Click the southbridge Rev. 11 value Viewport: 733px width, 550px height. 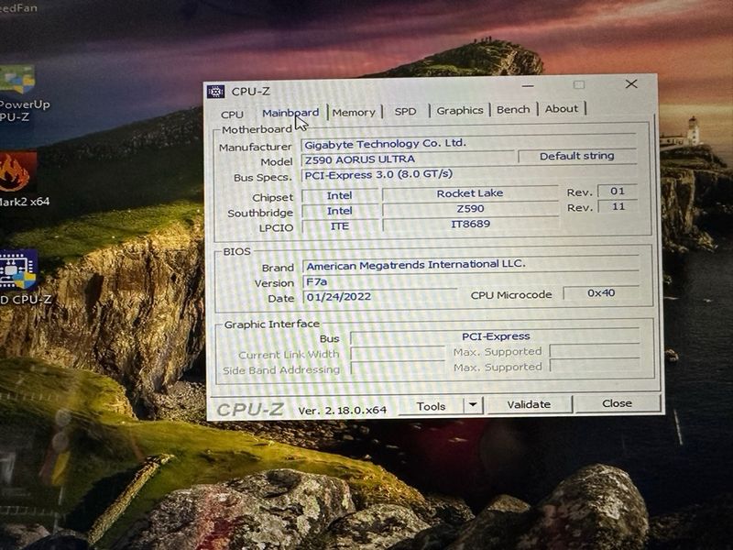(618, 207)
